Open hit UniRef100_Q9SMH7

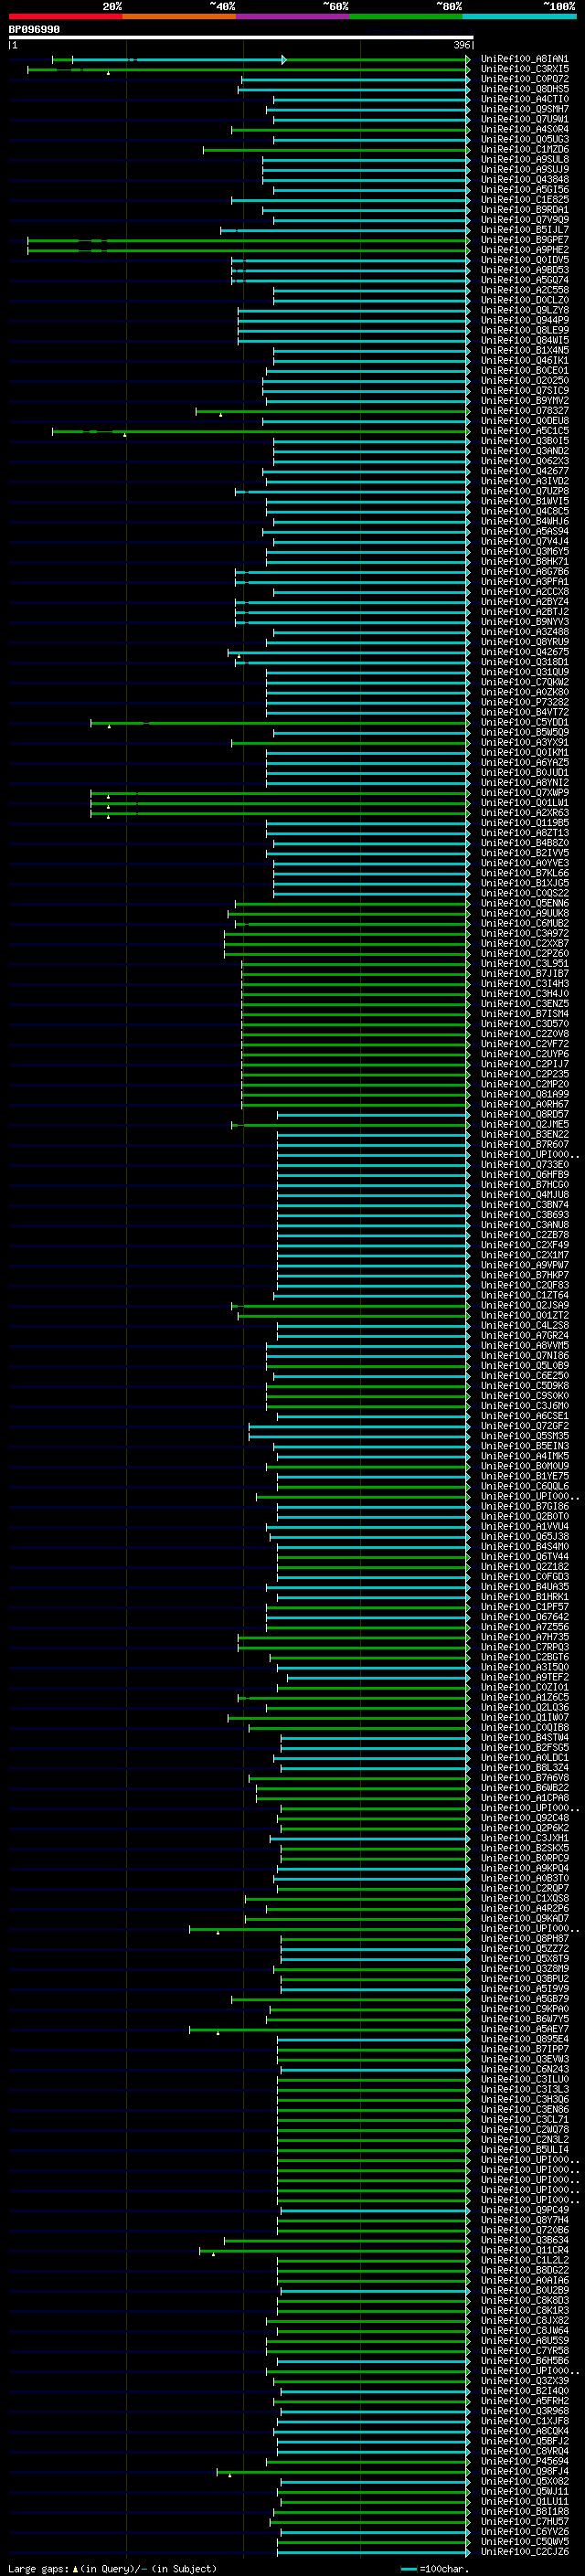[x=524, y=109]
